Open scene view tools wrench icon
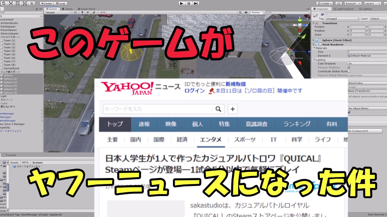 (x=240, y=12)
